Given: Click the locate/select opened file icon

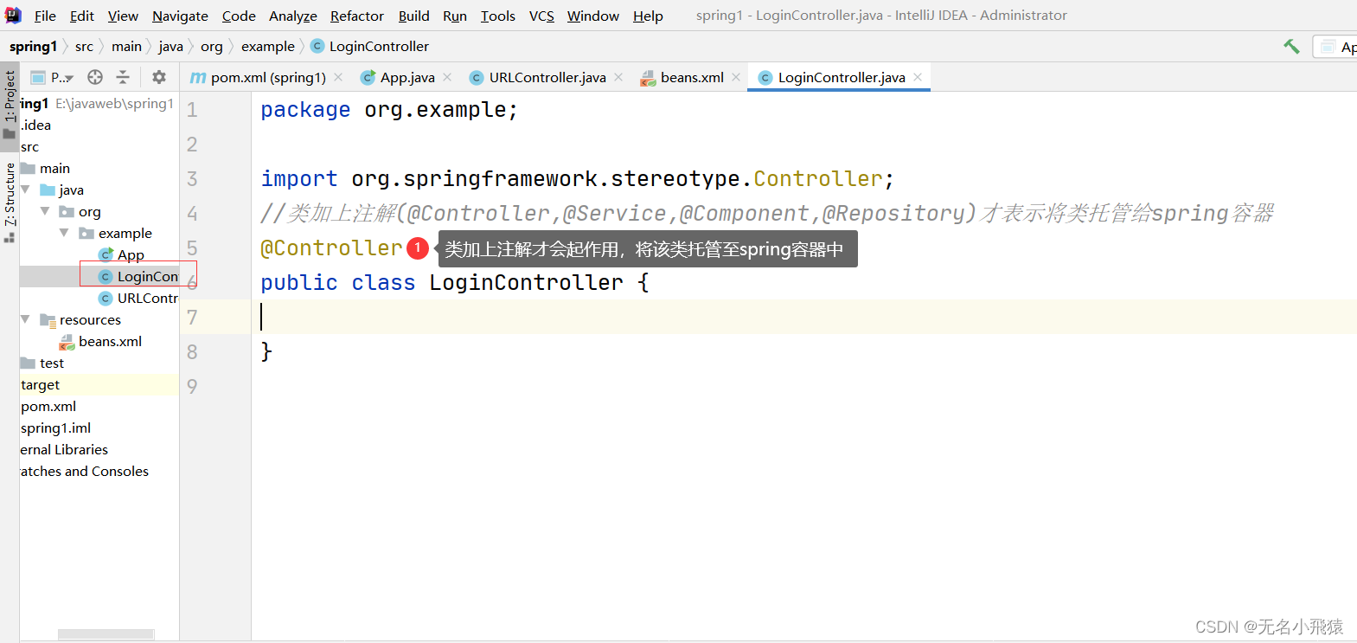Looking at the screenshot, I should (95, 77).
